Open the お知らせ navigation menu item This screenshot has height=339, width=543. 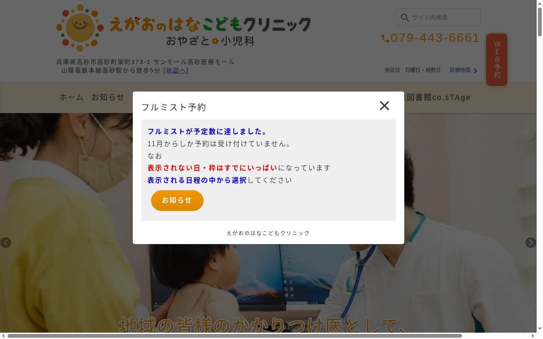[x=108, y=97]
